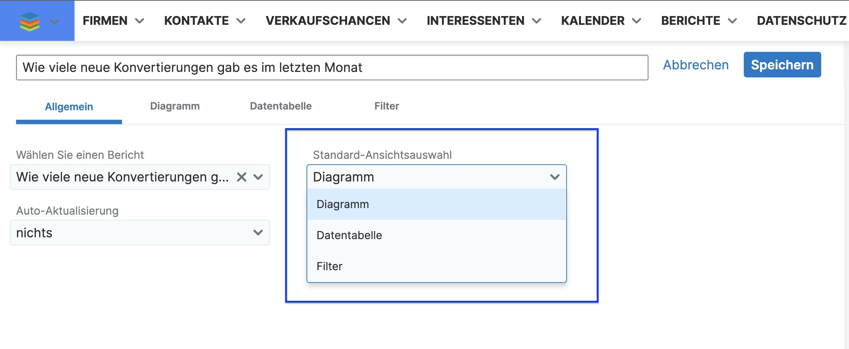Open the Filter tab
Screen dimensions: 849x349
coord(387,106)
